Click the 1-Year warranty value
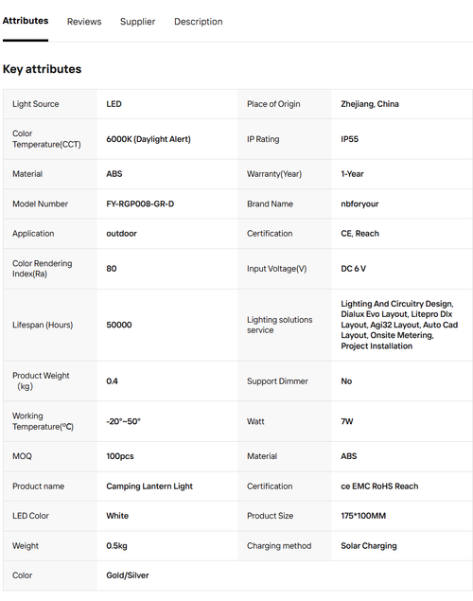 352,173
